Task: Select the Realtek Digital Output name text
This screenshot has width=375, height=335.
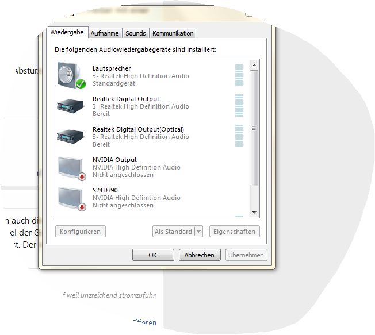Action: (x=126, y=99)
